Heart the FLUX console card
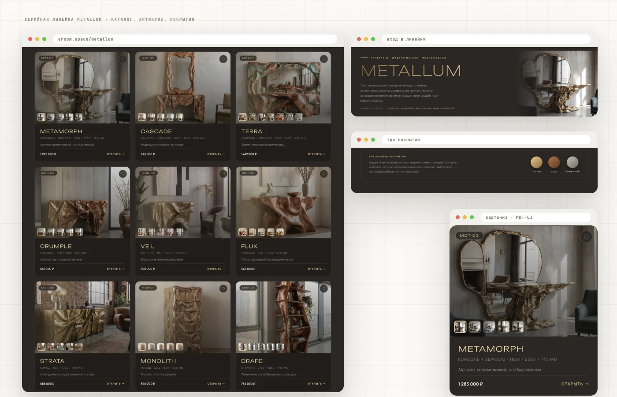 pyautogui.click(x=324, y=174)
